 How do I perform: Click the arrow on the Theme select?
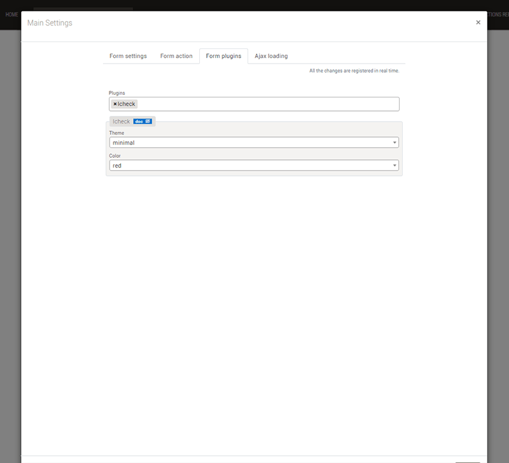394,143
